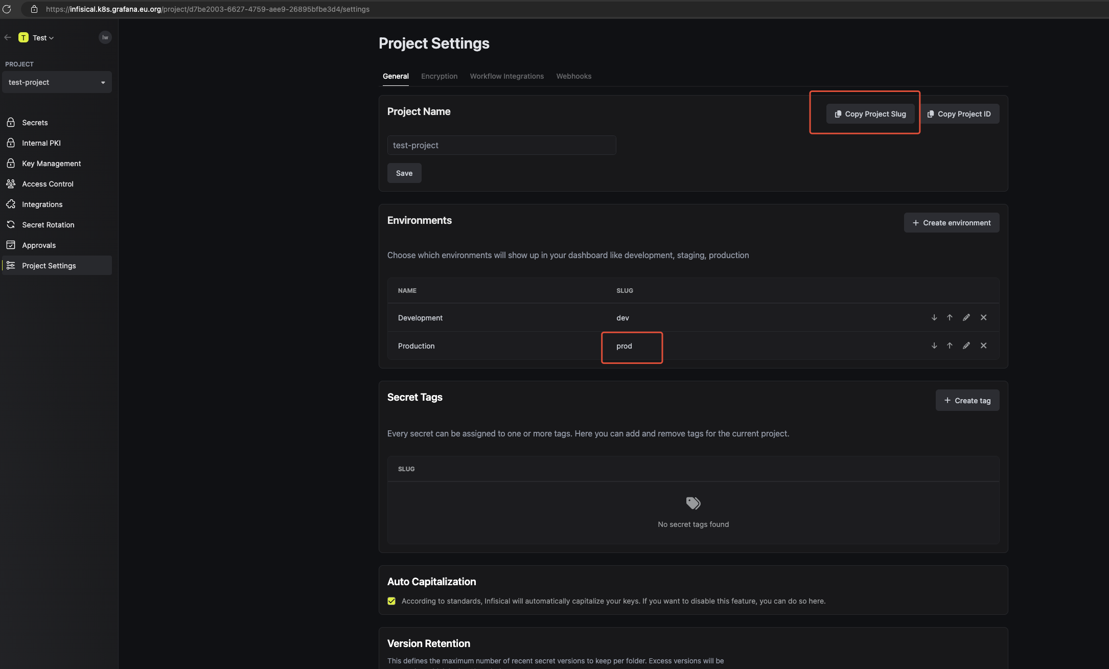Click the Project Name text field
The height and width of the screenshot is (669, 1109).
pos(501,145)
